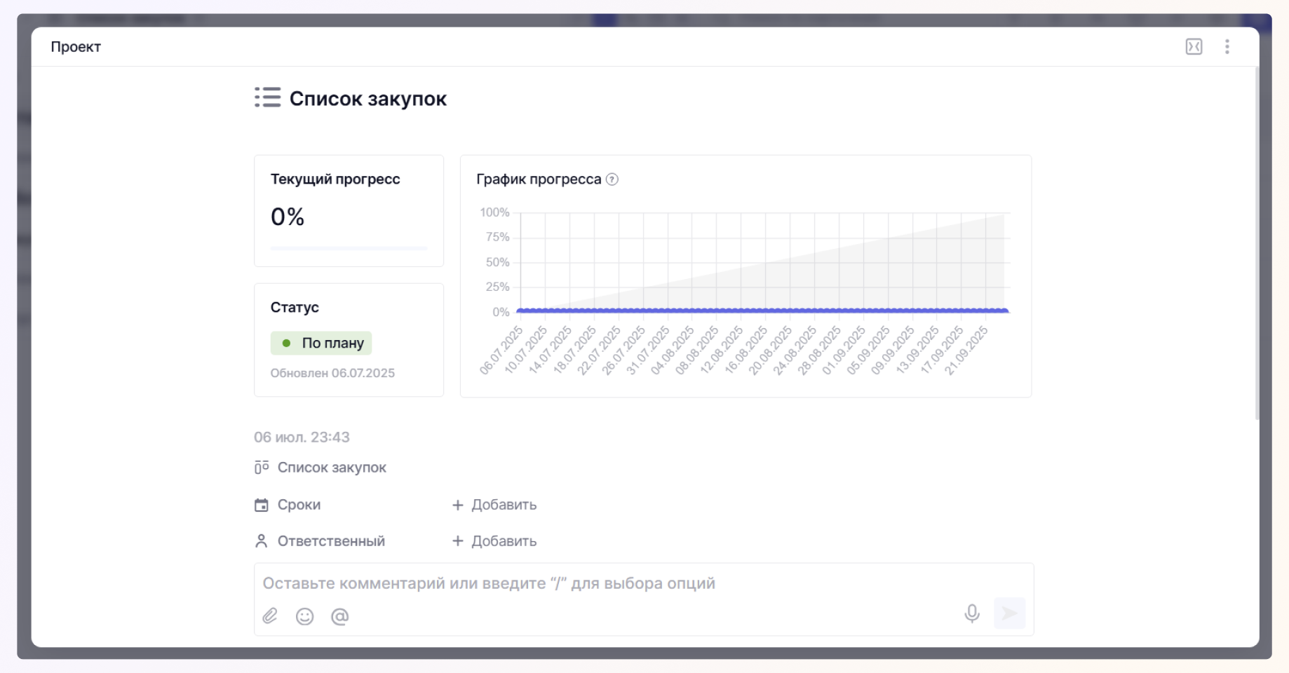
Task: Start voice input with microphone icon
Action: point(971,614)
